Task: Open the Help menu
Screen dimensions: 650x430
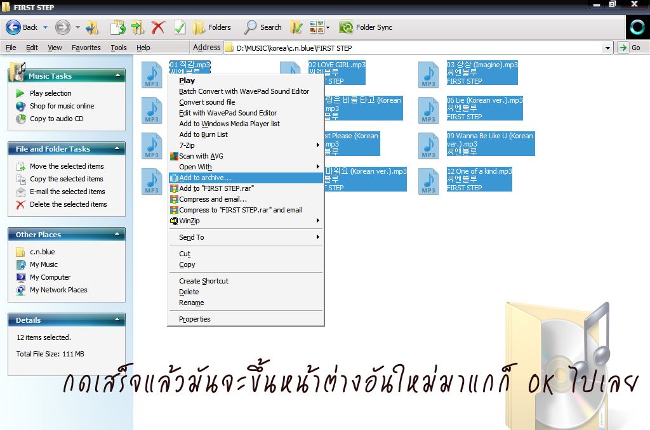Action: 143,48
